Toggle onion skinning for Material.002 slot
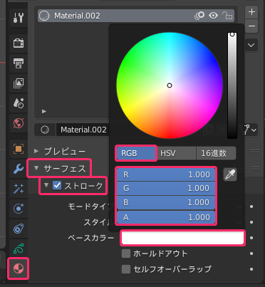265x287 pixels. [x=199, y=16]
